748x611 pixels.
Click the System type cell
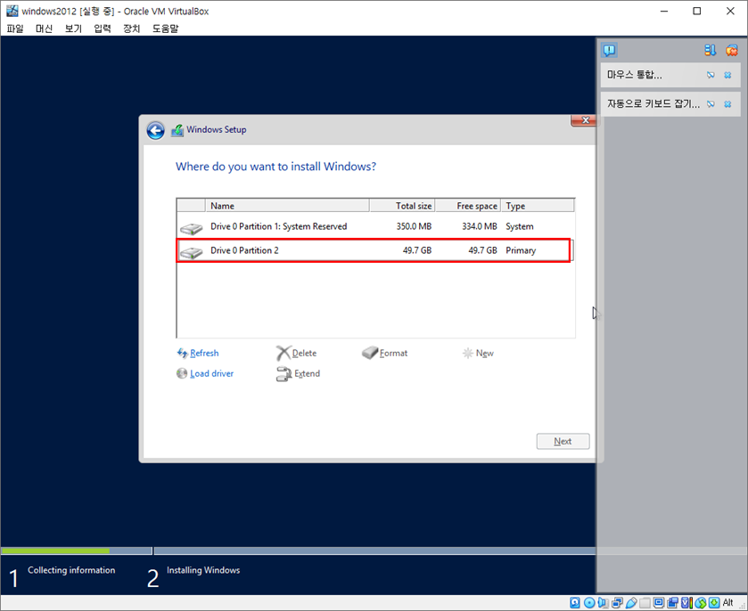click(520, 226)
